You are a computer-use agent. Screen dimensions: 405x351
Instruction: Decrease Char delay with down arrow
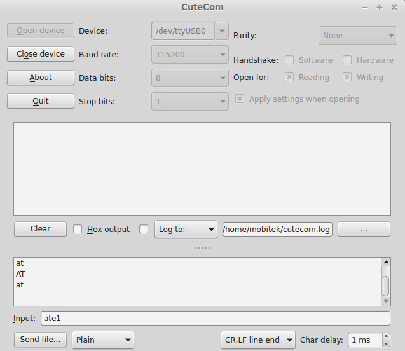click(x=386, y=343)
